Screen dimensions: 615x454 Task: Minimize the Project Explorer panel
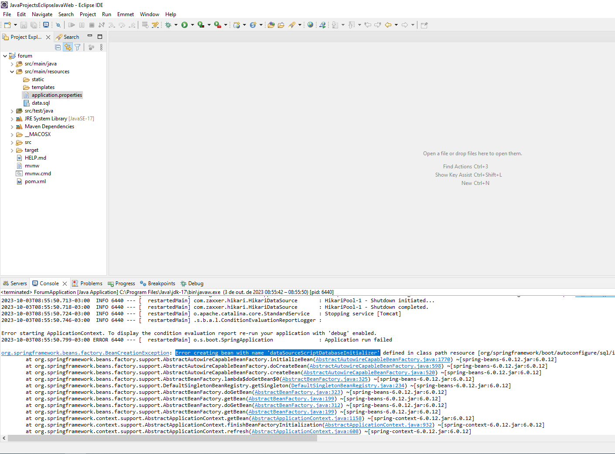90,36
